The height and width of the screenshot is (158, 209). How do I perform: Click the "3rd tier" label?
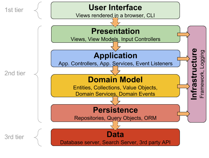(15, 137)
